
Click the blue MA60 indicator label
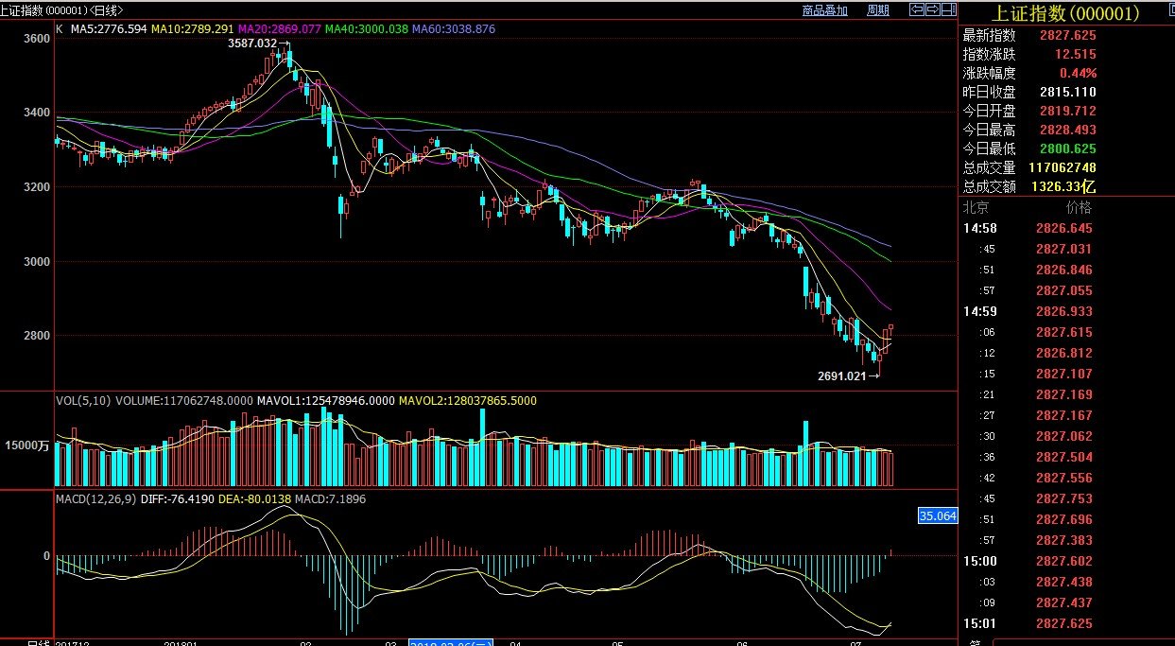coord(453,29)
